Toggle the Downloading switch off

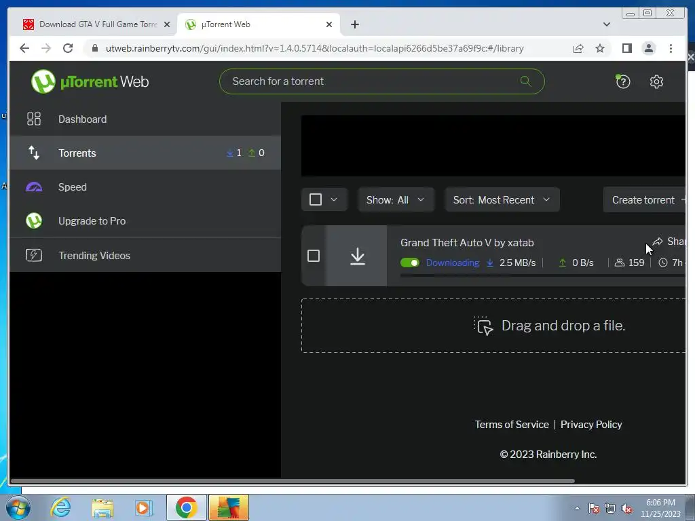(409, 263)
